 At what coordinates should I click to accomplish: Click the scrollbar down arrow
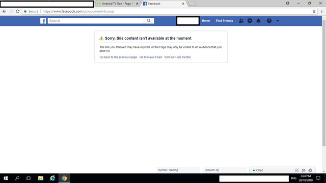324,171
